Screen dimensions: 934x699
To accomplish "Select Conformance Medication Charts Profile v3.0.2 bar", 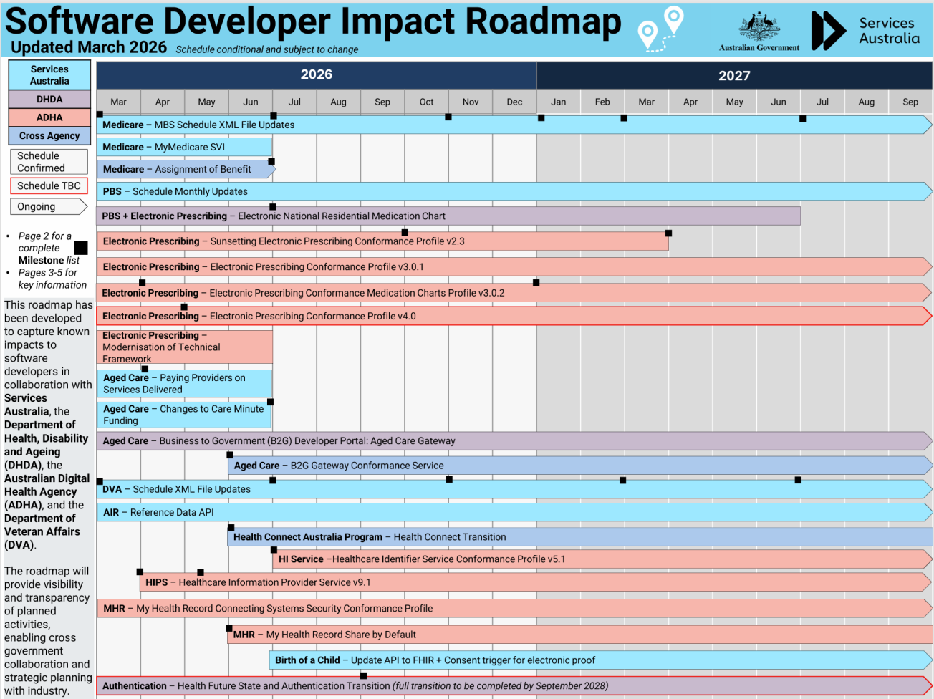I will point(514,292).
